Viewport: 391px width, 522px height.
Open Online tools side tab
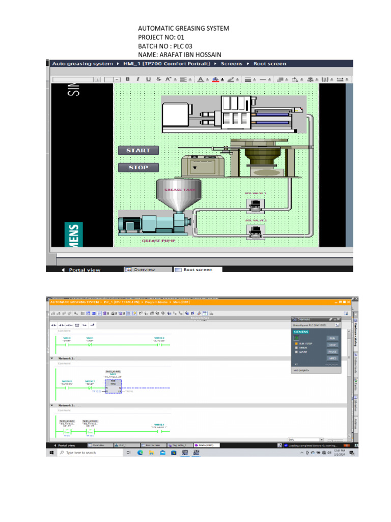[x=355, y=364]
